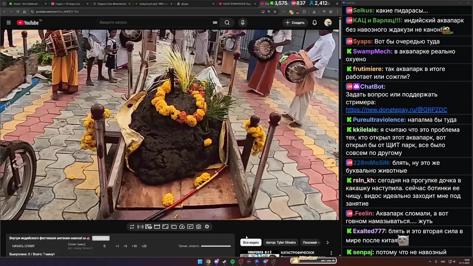Open Spotify from the taskbar
Screen dimensions: 473x266
[x=232, y=262]
